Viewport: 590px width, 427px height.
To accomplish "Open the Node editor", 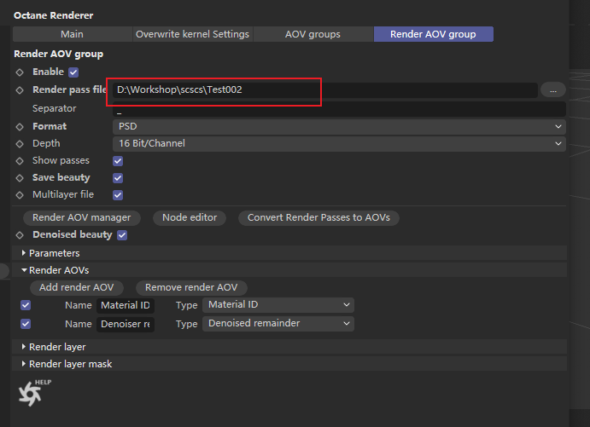I will (x=190, y=218).
